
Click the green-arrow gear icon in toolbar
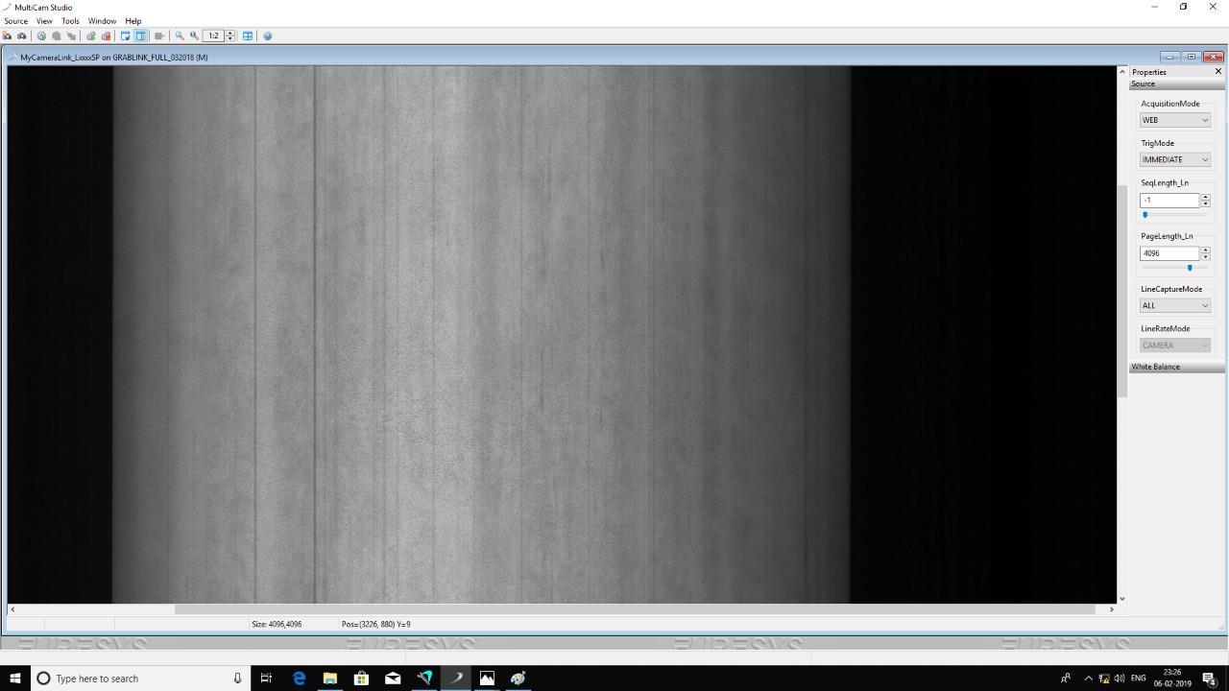(x=90, y=36)
